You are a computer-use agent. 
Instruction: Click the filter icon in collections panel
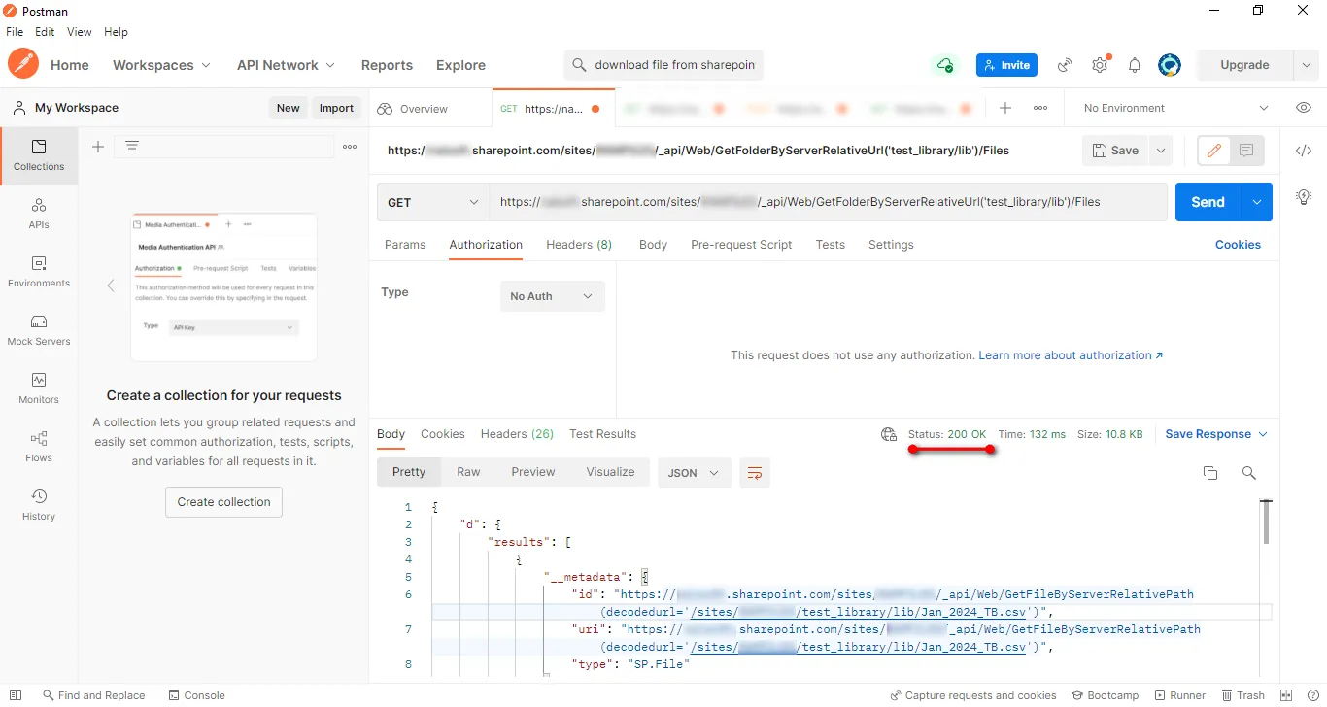coord(132,147)
